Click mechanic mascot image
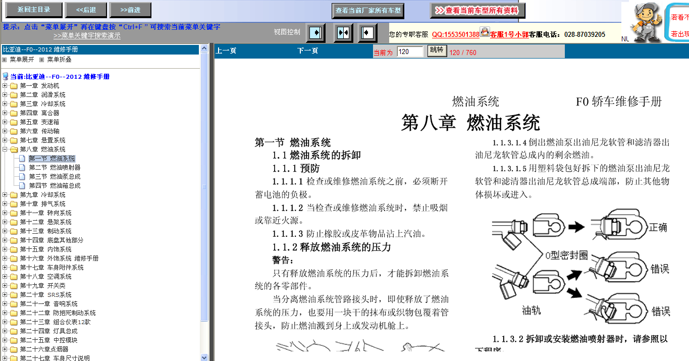This screenshot has height=361, width=689. [646, 21]
